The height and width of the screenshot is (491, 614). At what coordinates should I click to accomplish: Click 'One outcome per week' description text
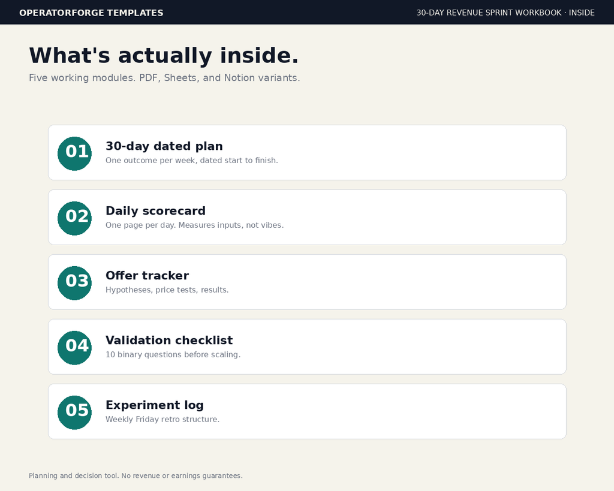[192, 161]
